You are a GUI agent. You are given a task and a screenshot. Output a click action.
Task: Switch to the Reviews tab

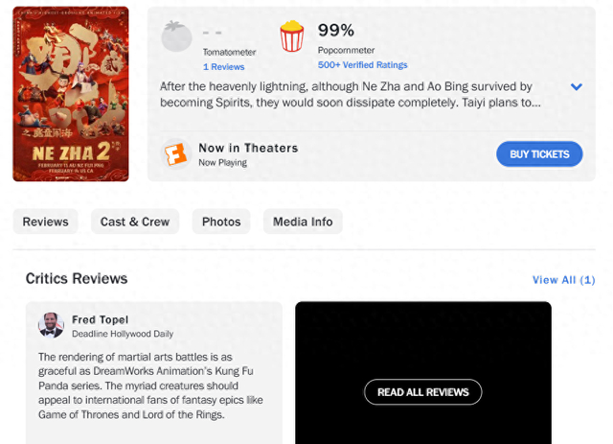46,222
